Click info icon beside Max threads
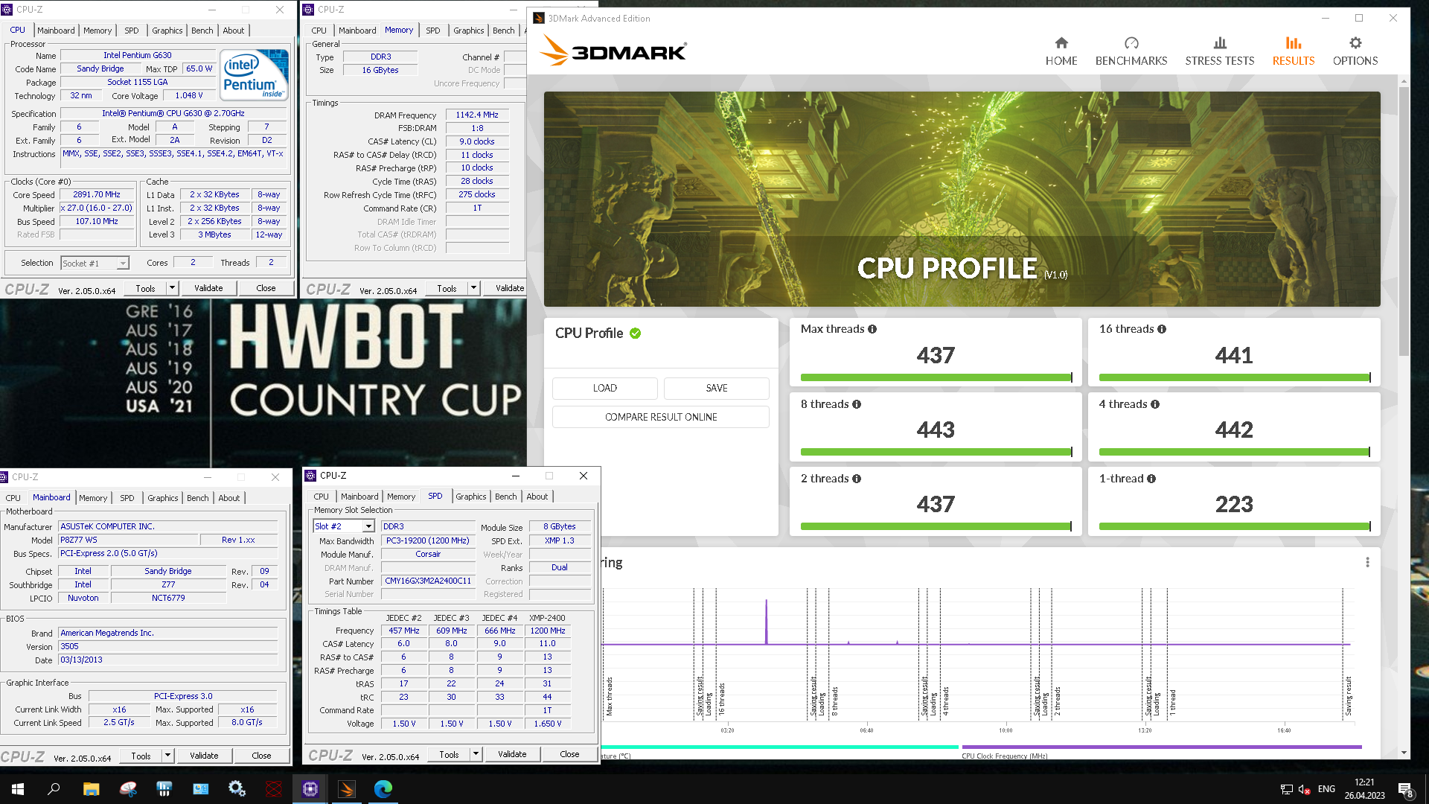The image size is (1429, 804). [872, 329]
